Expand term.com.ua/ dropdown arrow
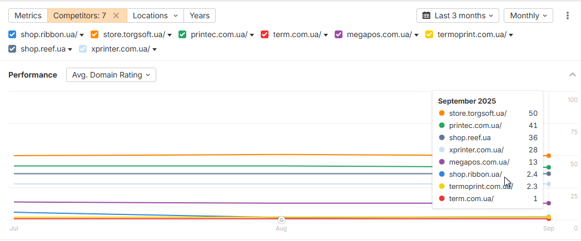 coord(326,35)
